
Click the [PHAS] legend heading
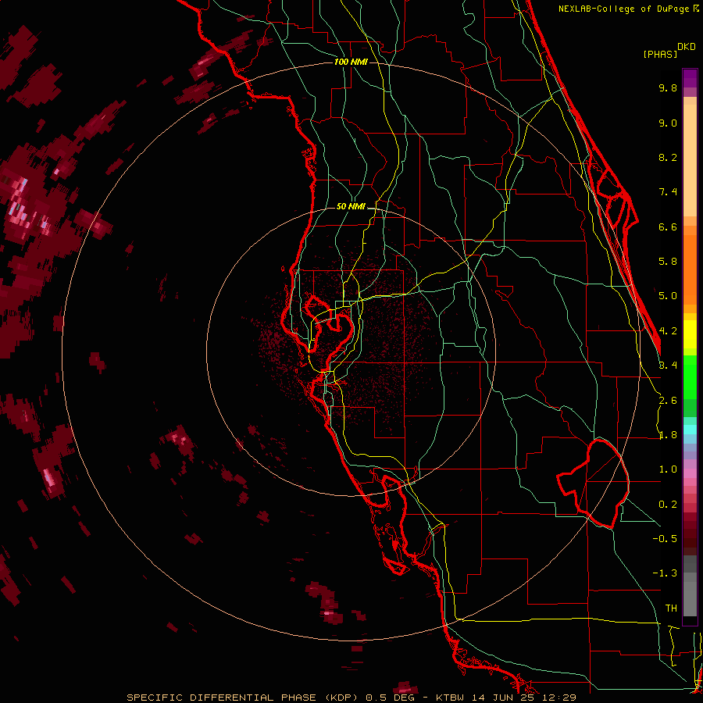660,54
